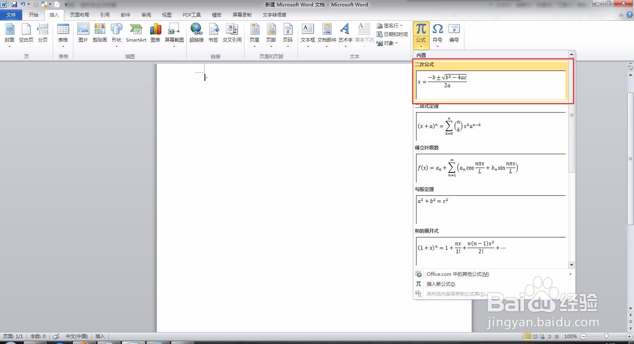Switch to the Page Layout (页面布局) tab
This screenshot has height=344, width=634.
pyautogui.click(x=80, y=15)
